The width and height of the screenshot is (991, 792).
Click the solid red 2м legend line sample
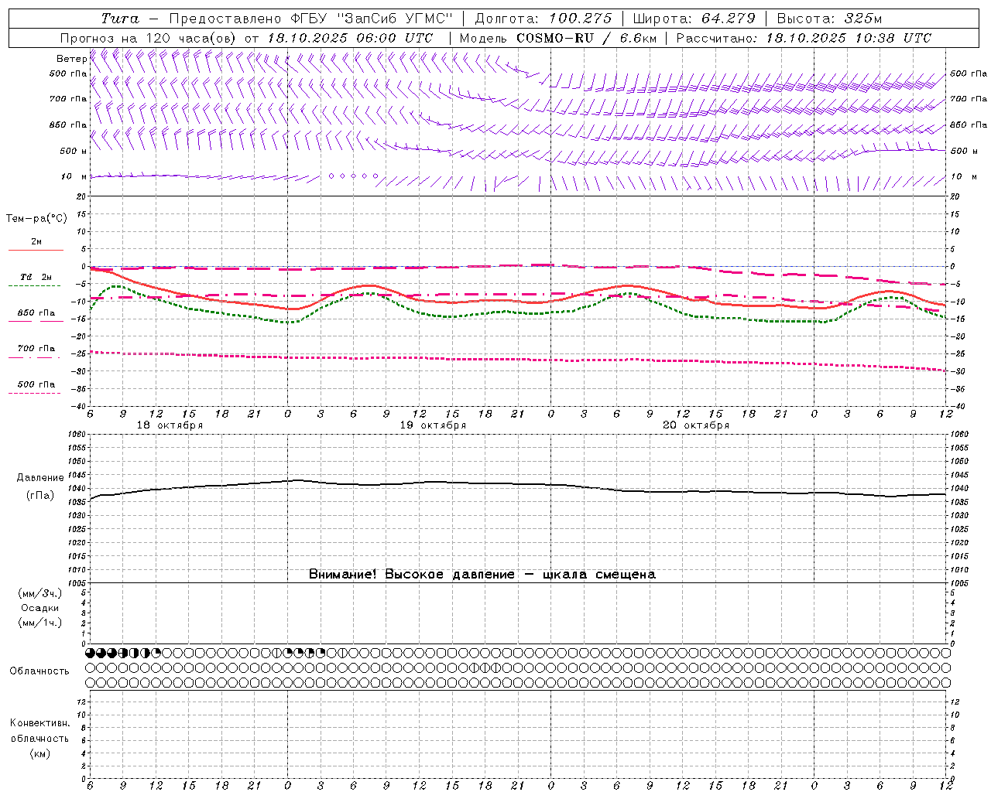point(36,251)
